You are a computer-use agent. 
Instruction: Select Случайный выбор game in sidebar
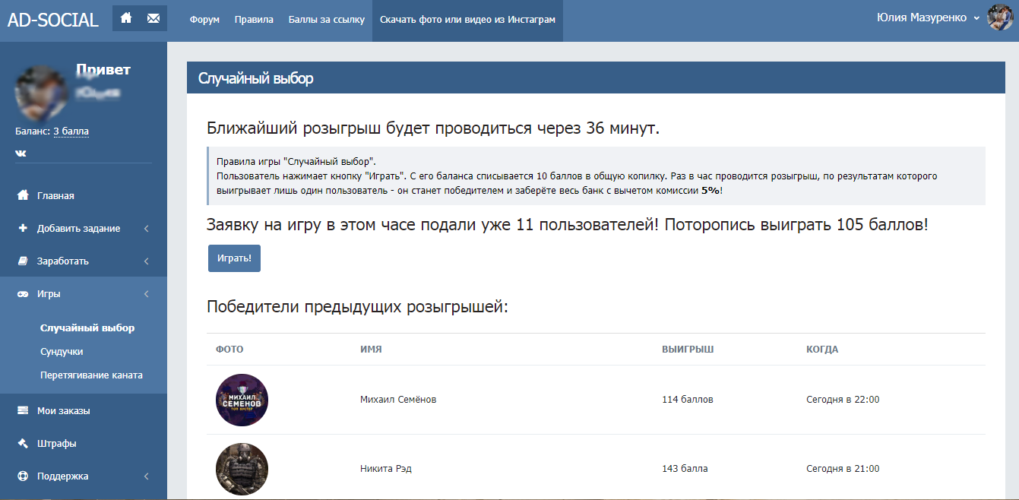click(x=87, y=328)
